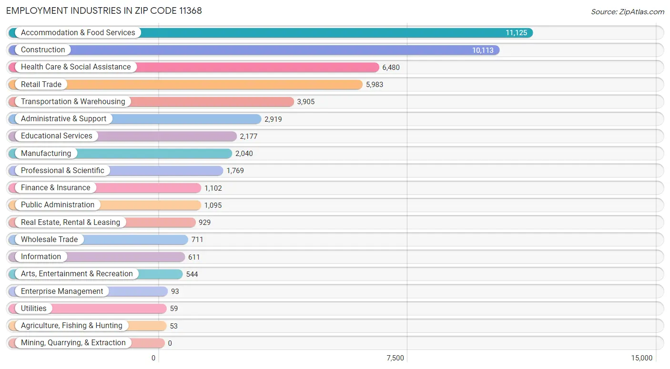This screenshot has width=670, height=369.
Task: Select the 711 value
Action: (x=197, y=240)
